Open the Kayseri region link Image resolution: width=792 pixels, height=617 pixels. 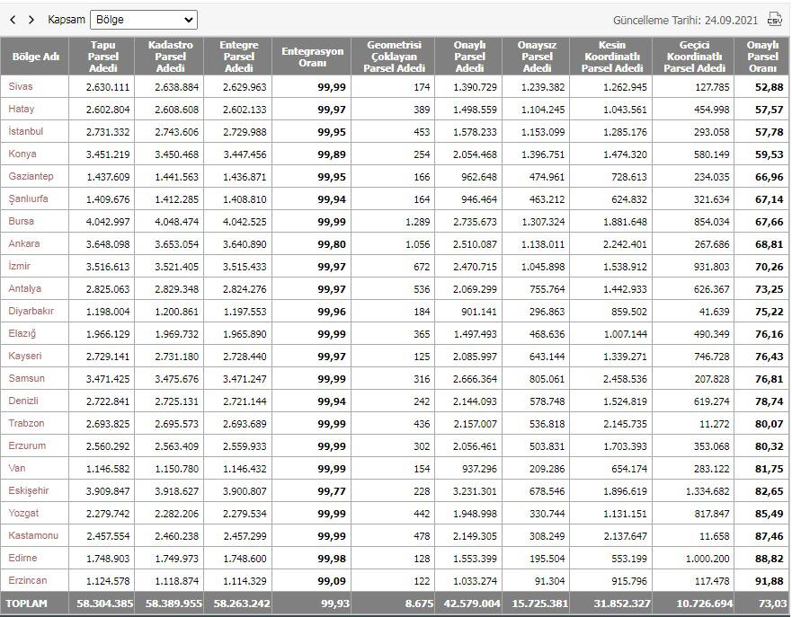pos(25,356)
